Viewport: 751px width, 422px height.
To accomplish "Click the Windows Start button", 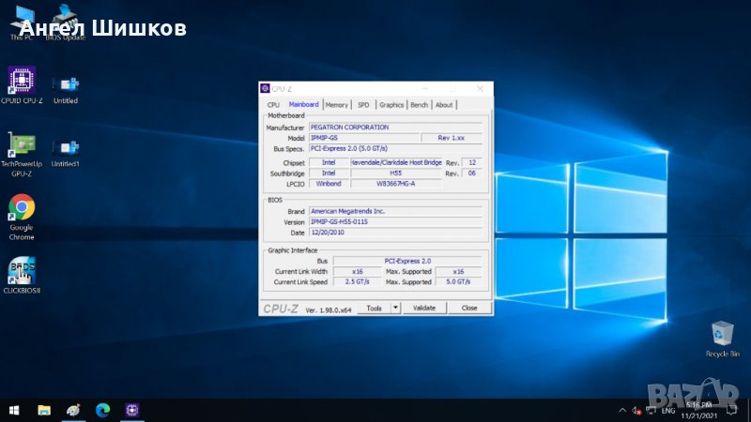I will tap(13, 410).
